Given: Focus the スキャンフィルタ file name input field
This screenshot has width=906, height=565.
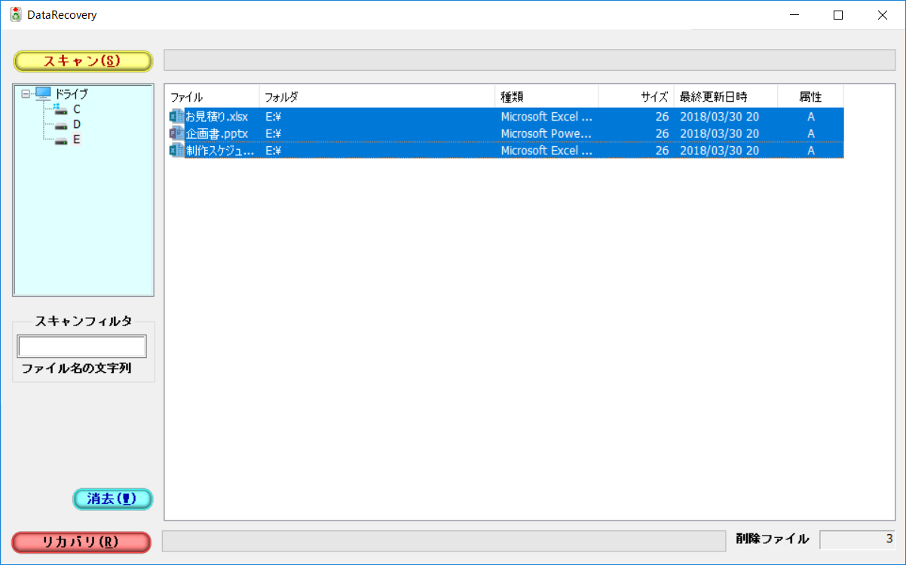Looking at the screenshot, I should point(82,347).
